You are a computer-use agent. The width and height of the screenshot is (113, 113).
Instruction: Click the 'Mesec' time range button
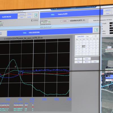point(87,62)
